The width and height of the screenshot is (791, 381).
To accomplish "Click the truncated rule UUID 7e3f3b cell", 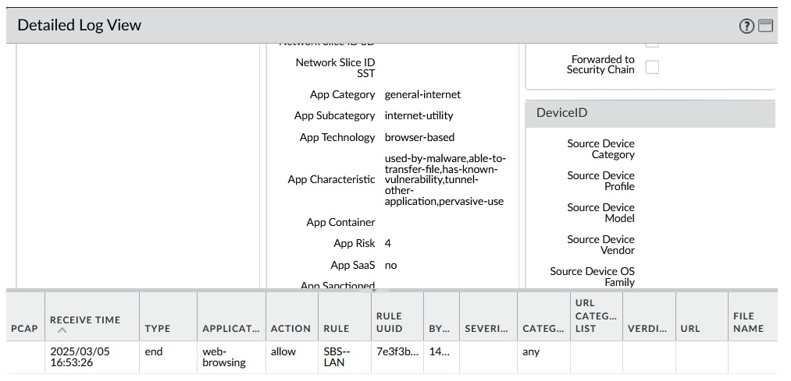I will click(x=397, y=351).
